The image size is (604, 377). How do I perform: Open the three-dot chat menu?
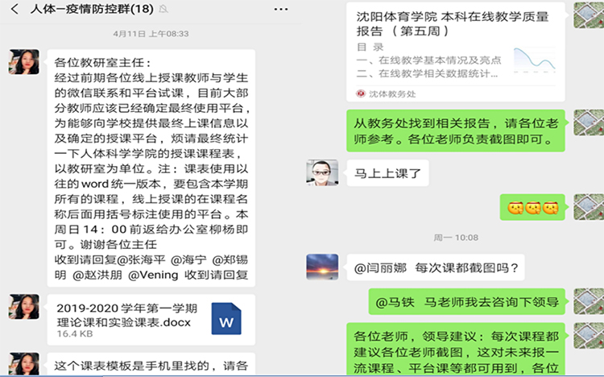[281, 9]
